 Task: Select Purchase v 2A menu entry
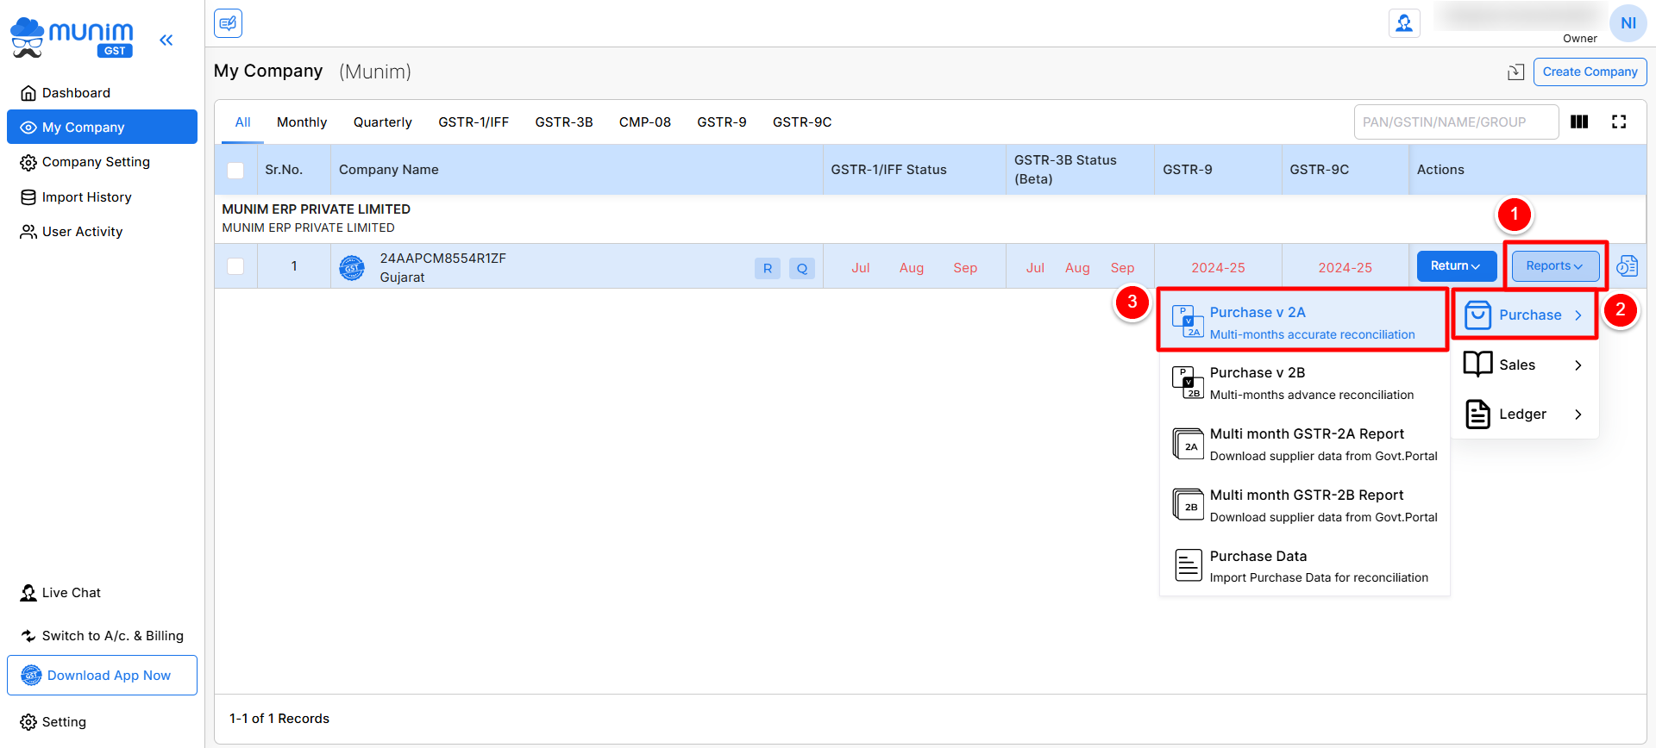point(1303,321)
